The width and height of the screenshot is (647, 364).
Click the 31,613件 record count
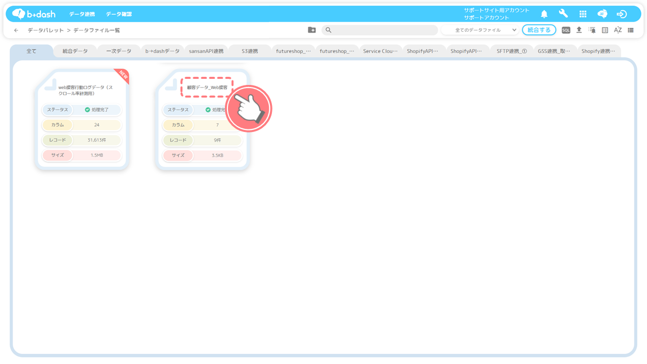point(97,140)
